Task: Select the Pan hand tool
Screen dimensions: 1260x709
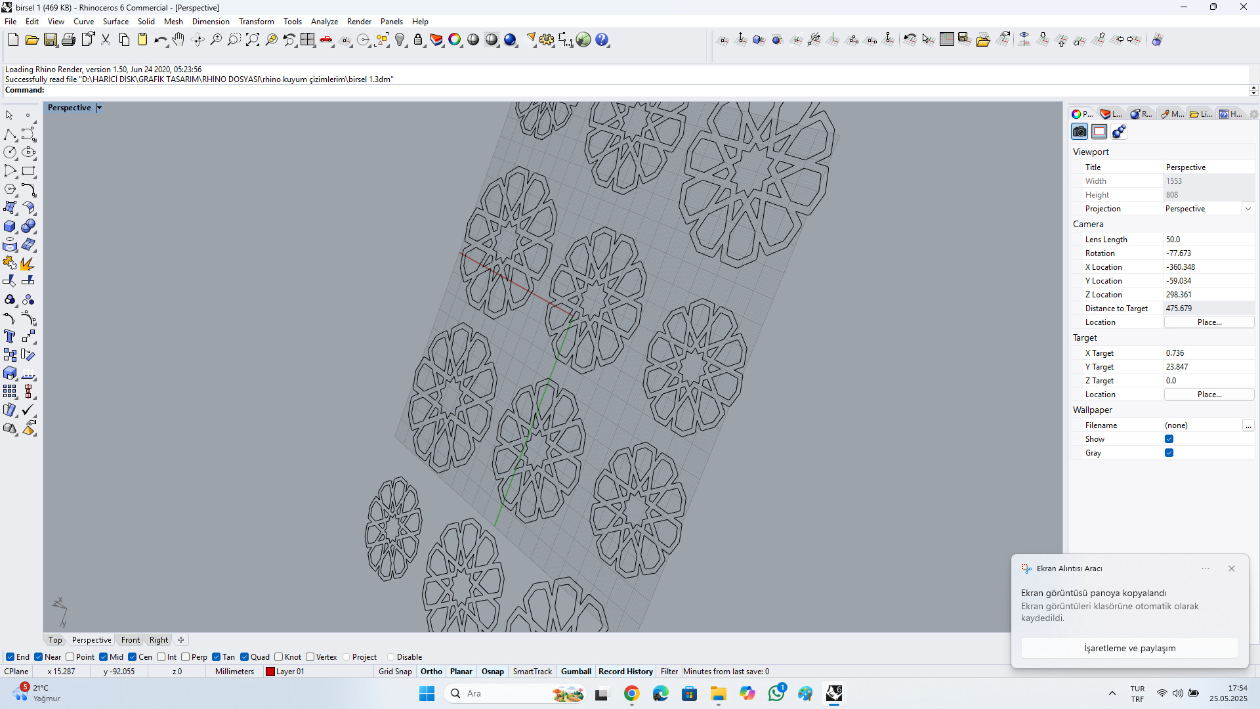Action: (178, 40)
